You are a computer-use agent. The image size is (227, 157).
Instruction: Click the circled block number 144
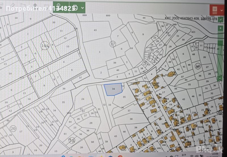[x=45, y=45]
